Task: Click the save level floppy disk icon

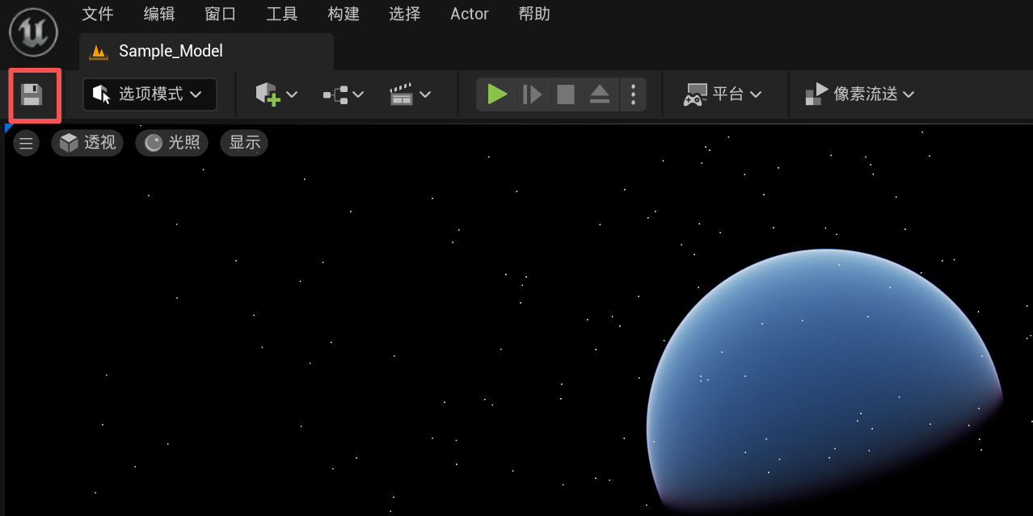Action: coord(32,94)
